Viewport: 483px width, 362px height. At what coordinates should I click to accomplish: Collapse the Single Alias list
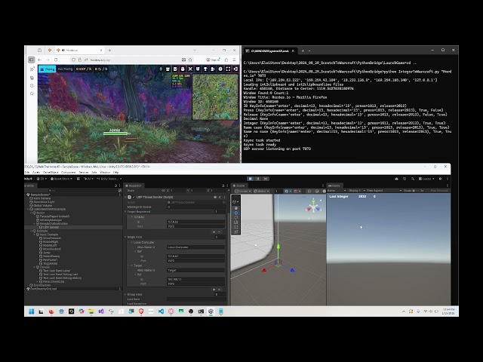coord(126,237)
